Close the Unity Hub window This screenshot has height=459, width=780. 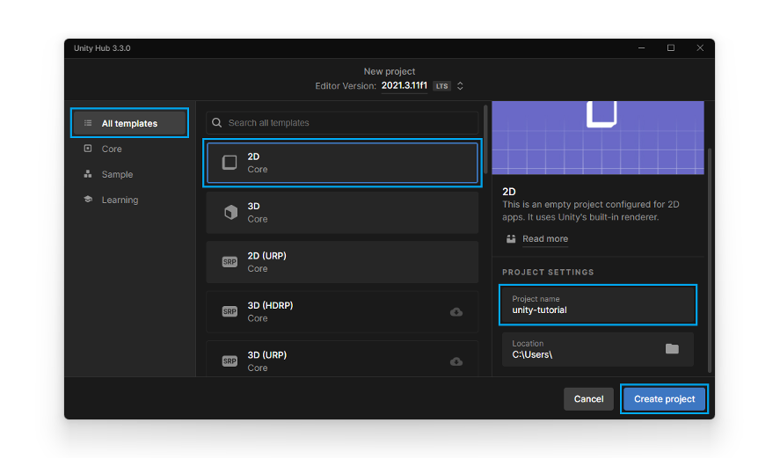pyautogui.click(x=700, y=47)
